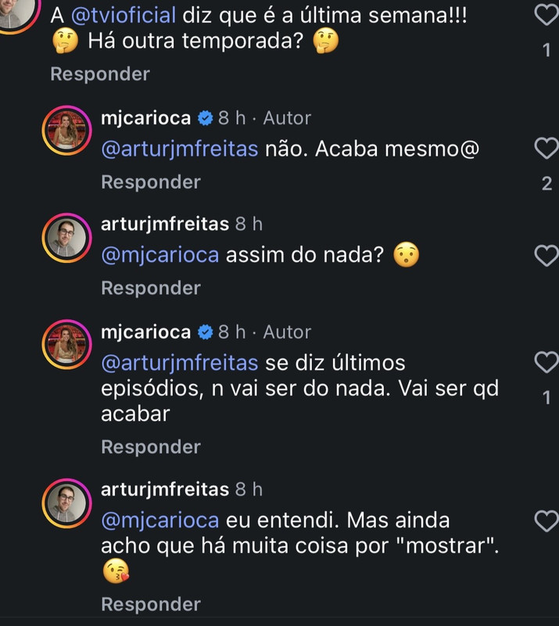Tap Responder under "Há outra temporada?" comment
The image size is (559, 626).
pyautogui.click(x=100, y=74)
